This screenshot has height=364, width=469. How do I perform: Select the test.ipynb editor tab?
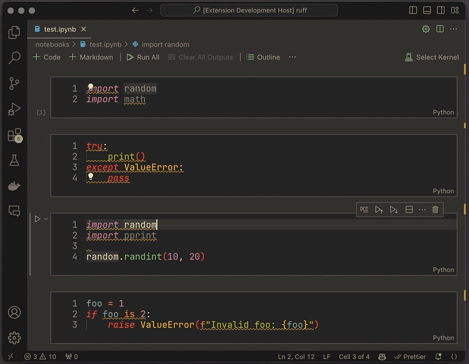click(x=60, y=29)
